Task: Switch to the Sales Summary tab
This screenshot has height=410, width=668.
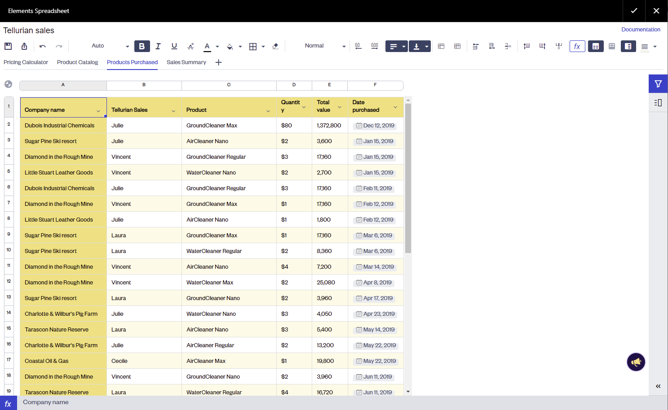Action: pos(186,62)
